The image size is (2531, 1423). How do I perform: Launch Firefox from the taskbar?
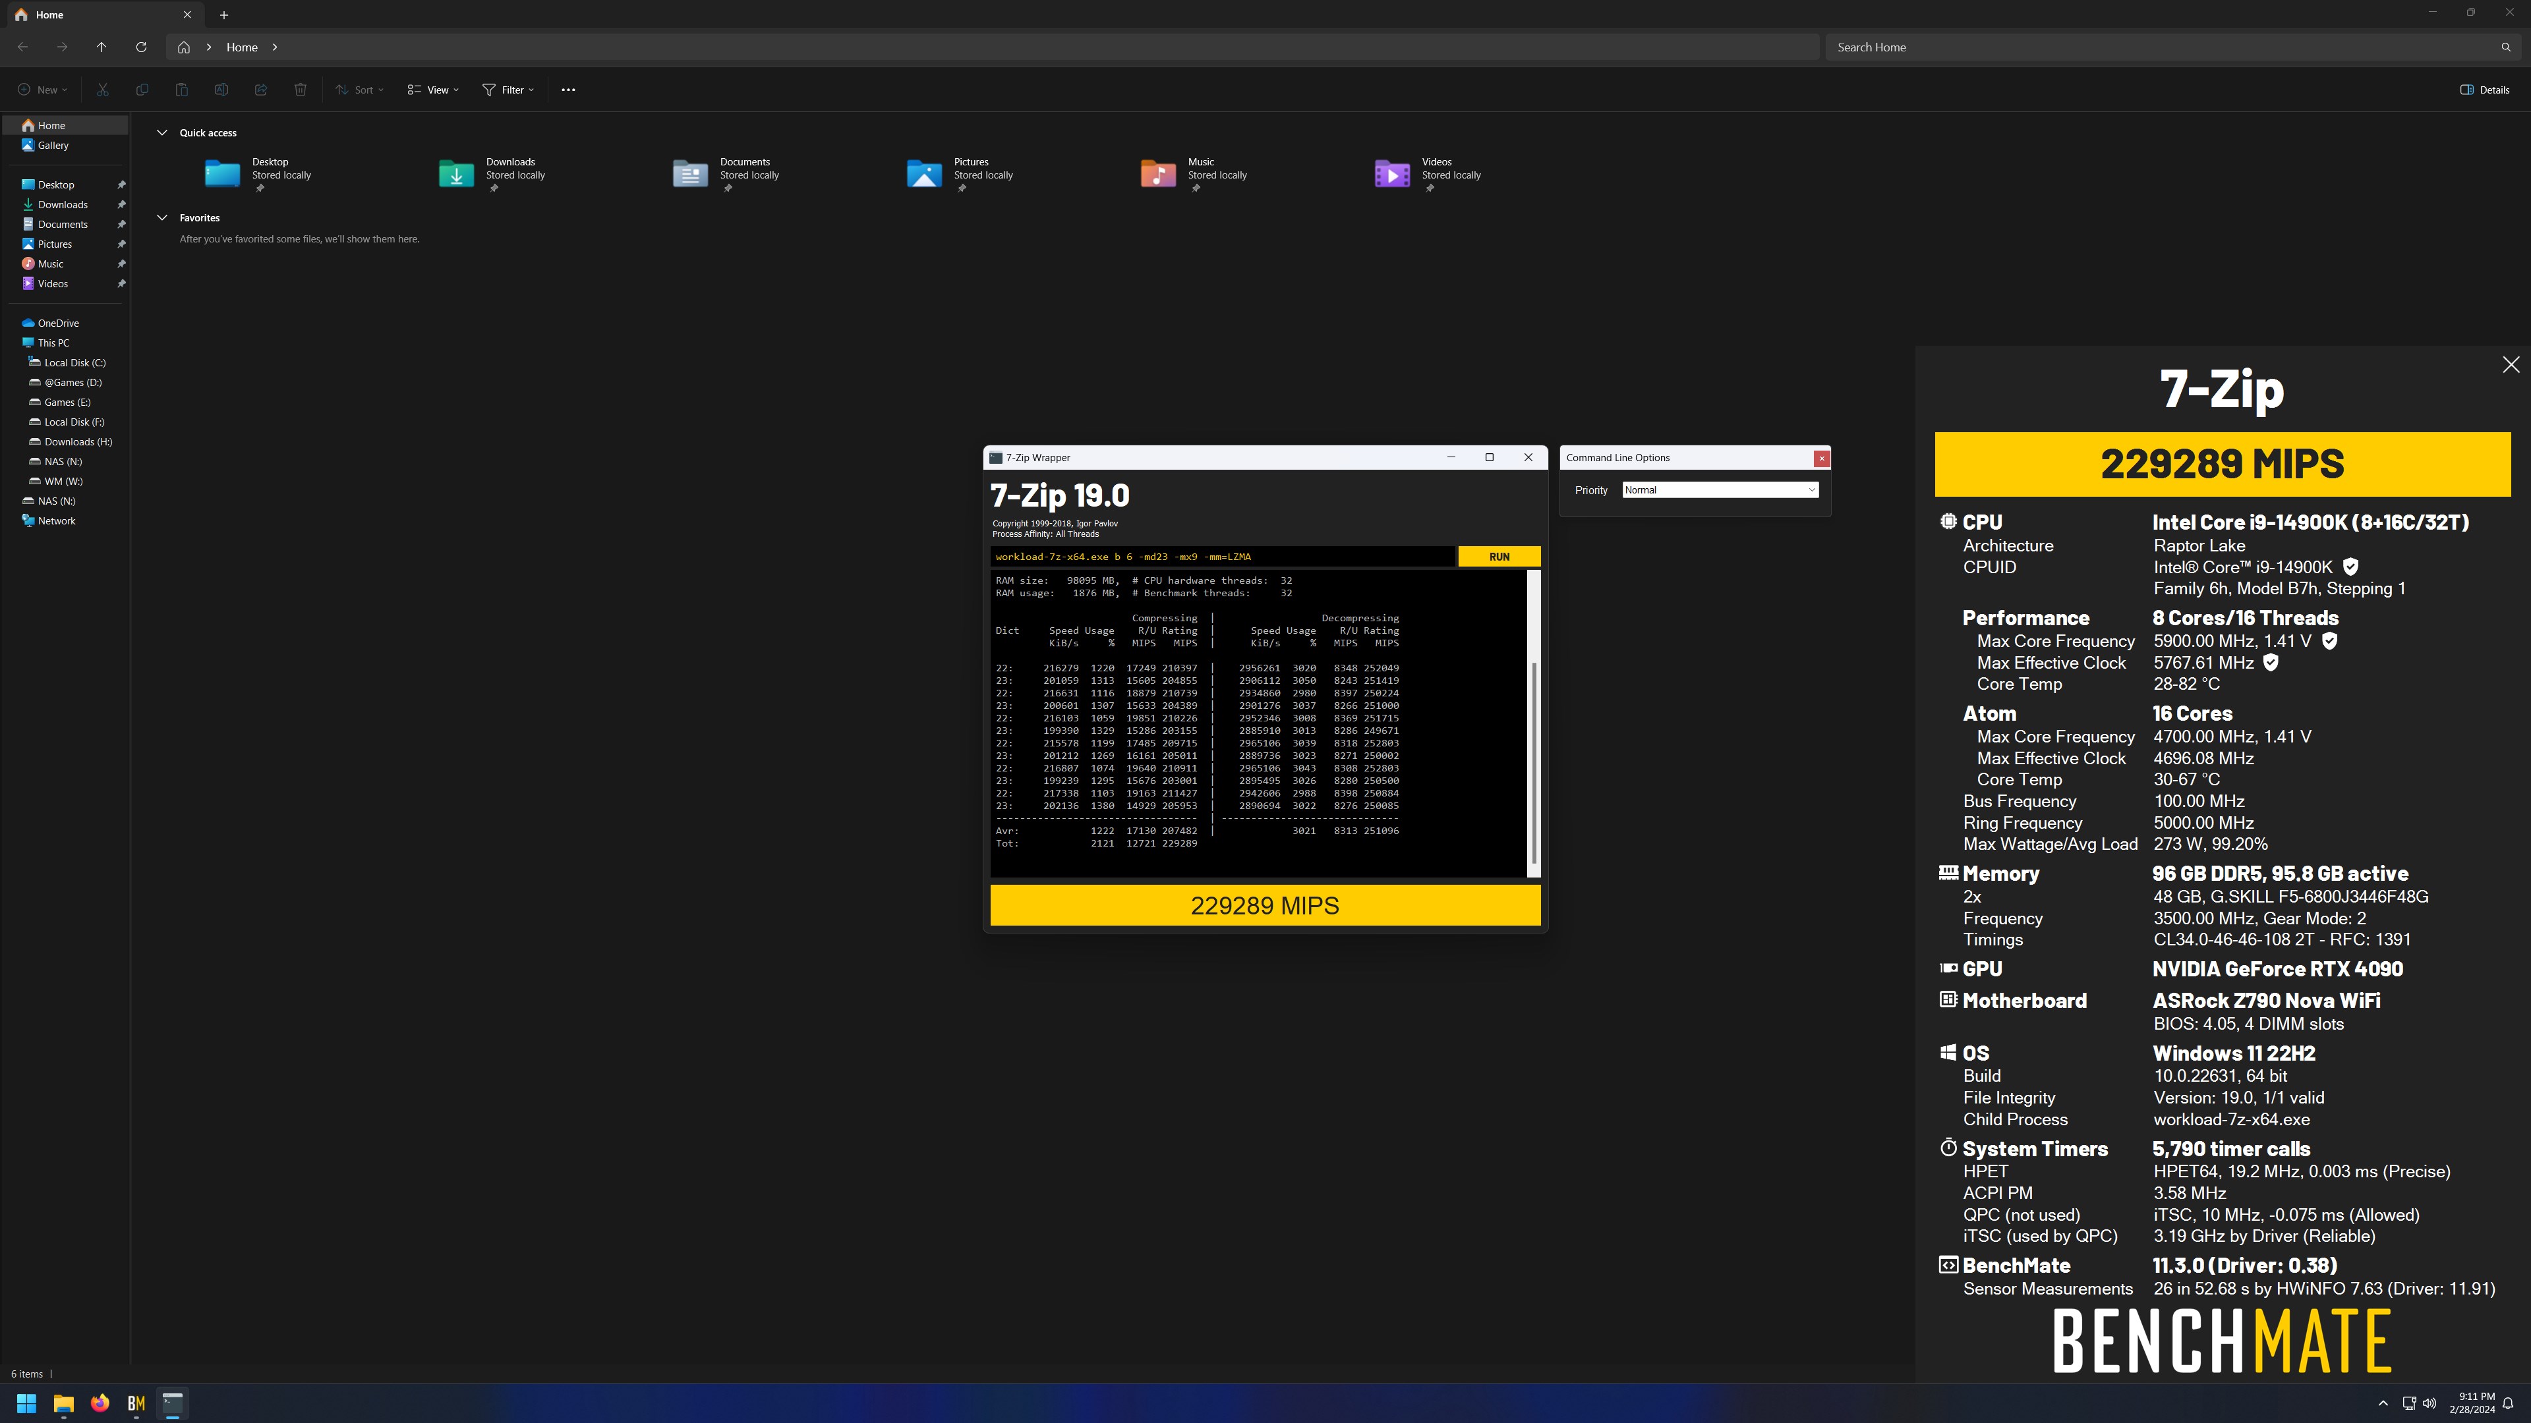(100, 1403)
